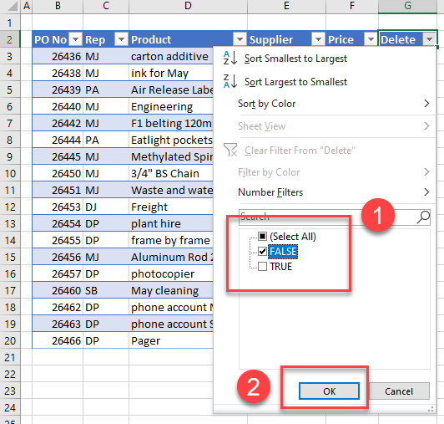Select row 12 header
Screen dimensions: 444x424
pos(10,207)
